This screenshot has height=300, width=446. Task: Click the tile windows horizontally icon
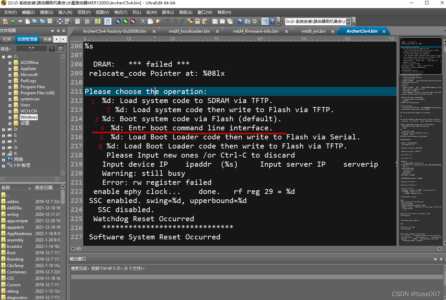pos(215,21)
